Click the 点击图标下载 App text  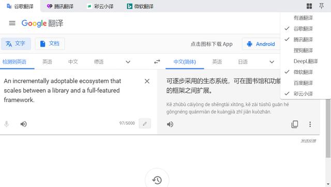pyautogui.click(x=212, y=44)
